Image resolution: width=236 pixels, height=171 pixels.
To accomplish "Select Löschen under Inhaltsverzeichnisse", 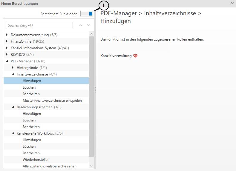I will (x=29, y=87).
